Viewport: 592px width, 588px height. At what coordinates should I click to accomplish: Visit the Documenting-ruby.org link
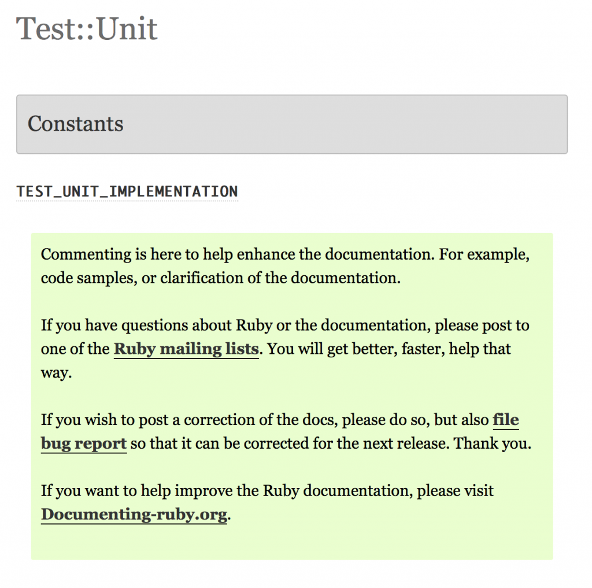click(x=134, y=515)
